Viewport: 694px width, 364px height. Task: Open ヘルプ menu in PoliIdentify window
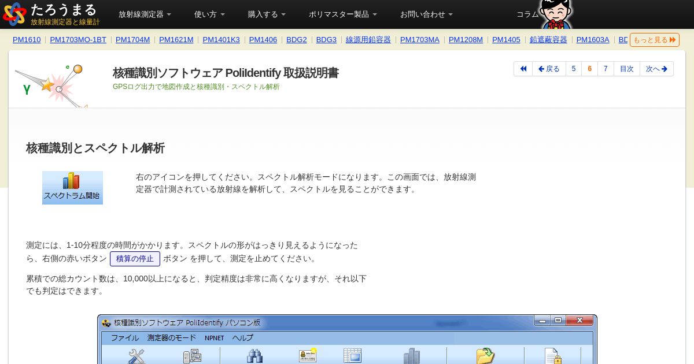click(243, 338)
